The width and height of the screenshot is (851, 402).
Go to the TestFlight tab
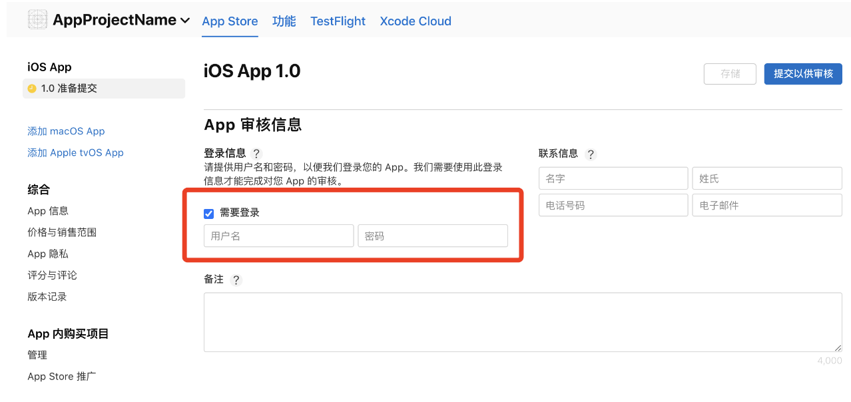point(338,21)
